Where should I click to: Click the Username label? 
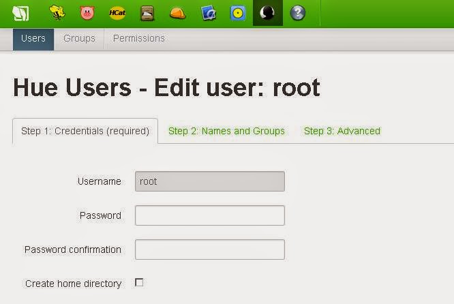pos(100,181)
